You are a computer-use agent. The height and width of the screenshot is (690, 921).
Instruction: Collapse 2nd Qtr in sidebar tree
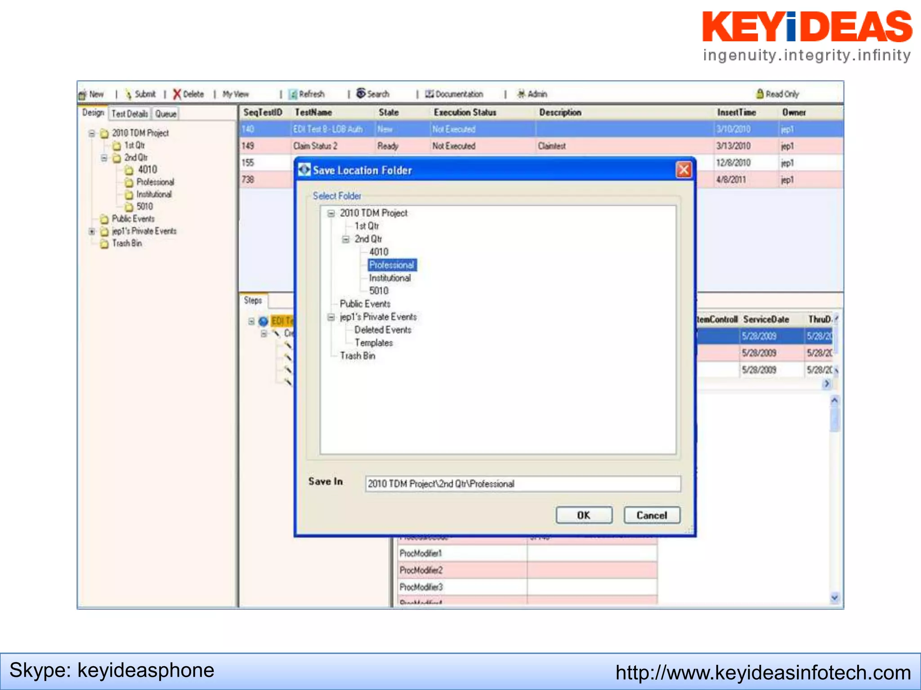[x=104, y=158]
